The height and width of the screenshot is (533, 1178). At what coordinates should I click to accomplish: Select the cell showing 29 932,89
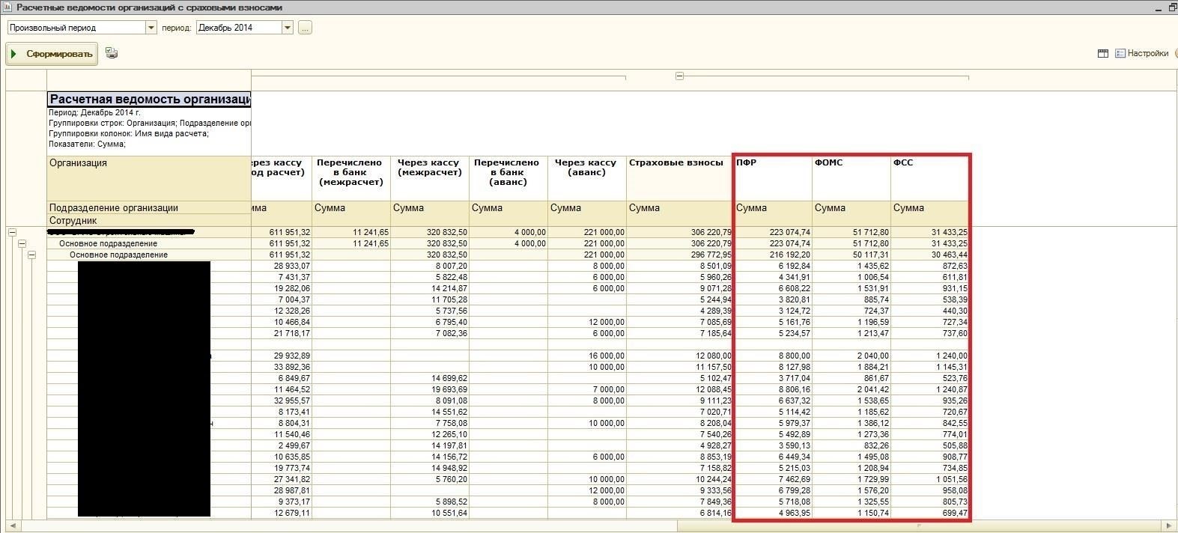282,356
